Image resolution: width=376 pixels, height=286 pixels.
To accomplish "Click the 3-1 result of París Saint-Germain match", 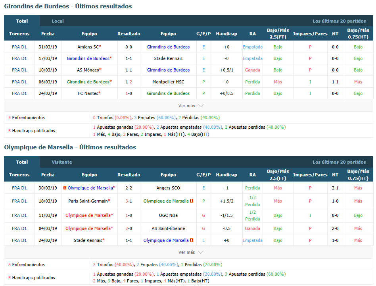I will tap(129, 201).
